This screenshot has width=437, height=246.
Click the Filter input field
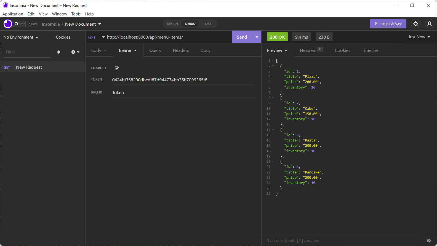tap(27, 52)
